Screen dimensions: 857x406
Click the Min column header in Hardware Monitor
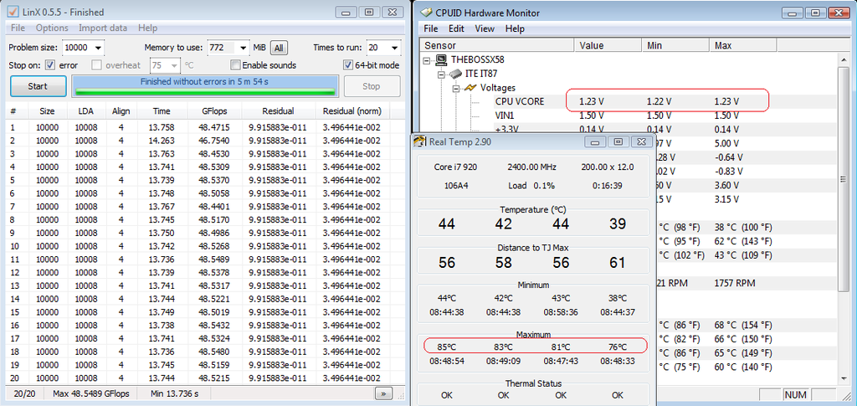(x=675, y=45)
